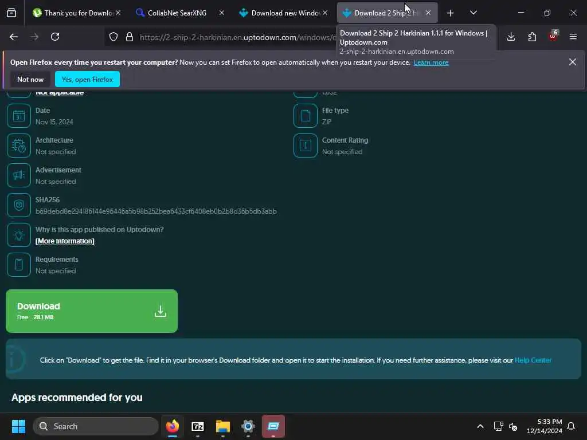
Task: Click the Advertisement megaphone icon
Action: (19, 175)
